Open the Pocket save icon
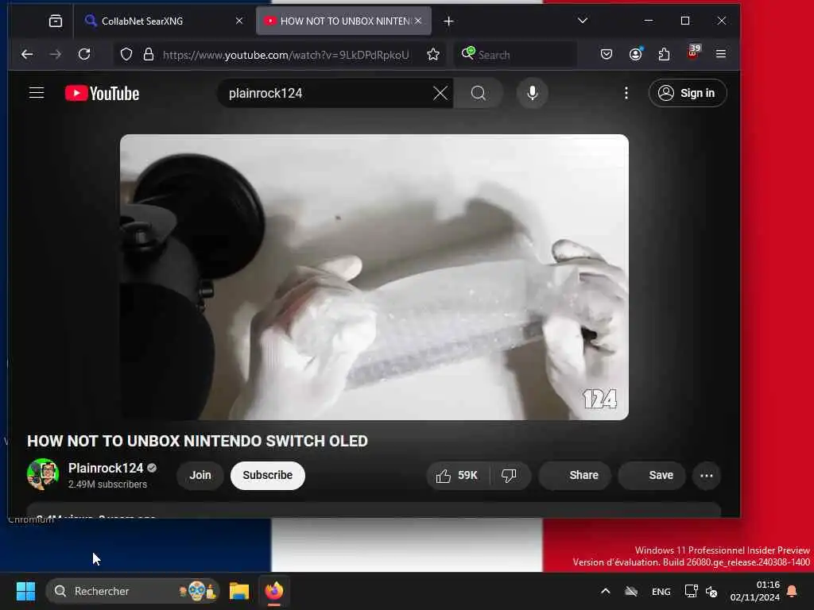Screen dimensions: 814x610 pyautogui.click(x=607, y=54)
